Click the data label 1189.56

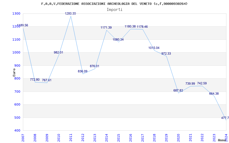[x=23, y=25]
